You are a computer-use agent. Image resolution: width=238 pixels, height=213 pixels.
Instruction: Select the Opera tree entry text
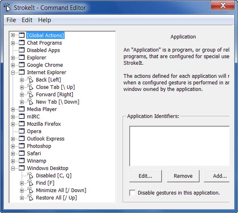[34, 131]
